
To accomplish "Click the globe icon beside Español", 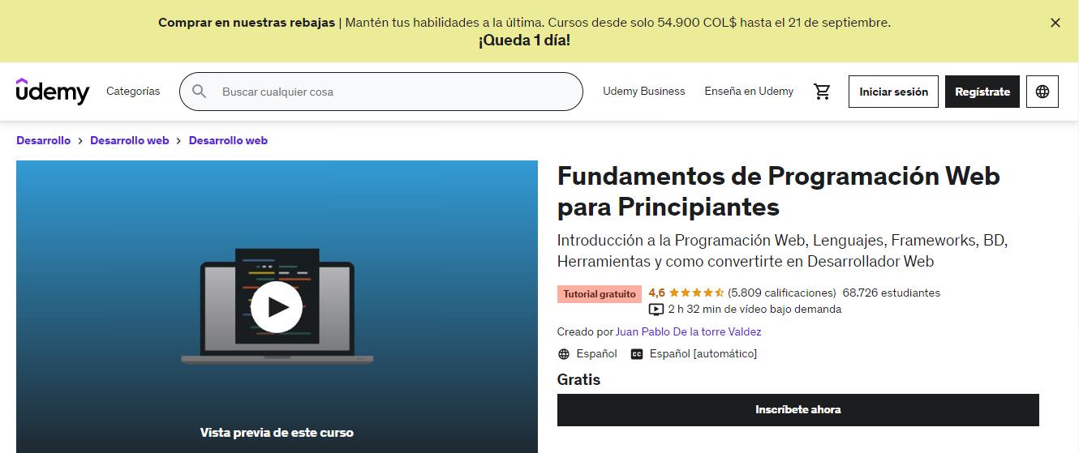I will tap(564, 354).
